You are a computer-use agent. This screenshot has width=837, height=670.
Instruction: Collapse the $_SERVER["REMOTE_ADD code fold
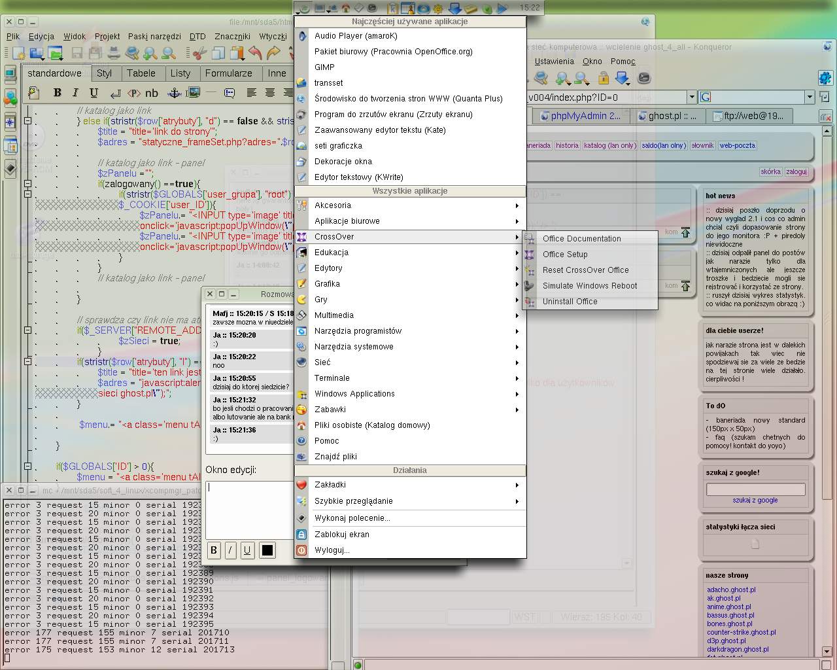(x=27, y=330)
